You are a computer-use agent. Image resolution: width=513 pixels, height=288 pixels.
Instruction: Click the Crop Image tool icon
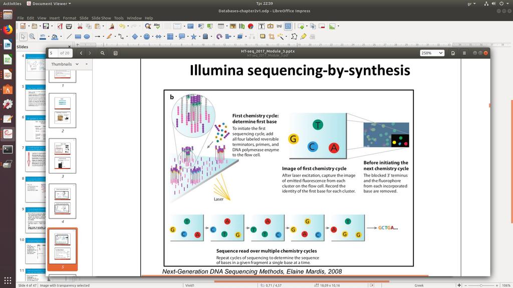coord(272,36)
